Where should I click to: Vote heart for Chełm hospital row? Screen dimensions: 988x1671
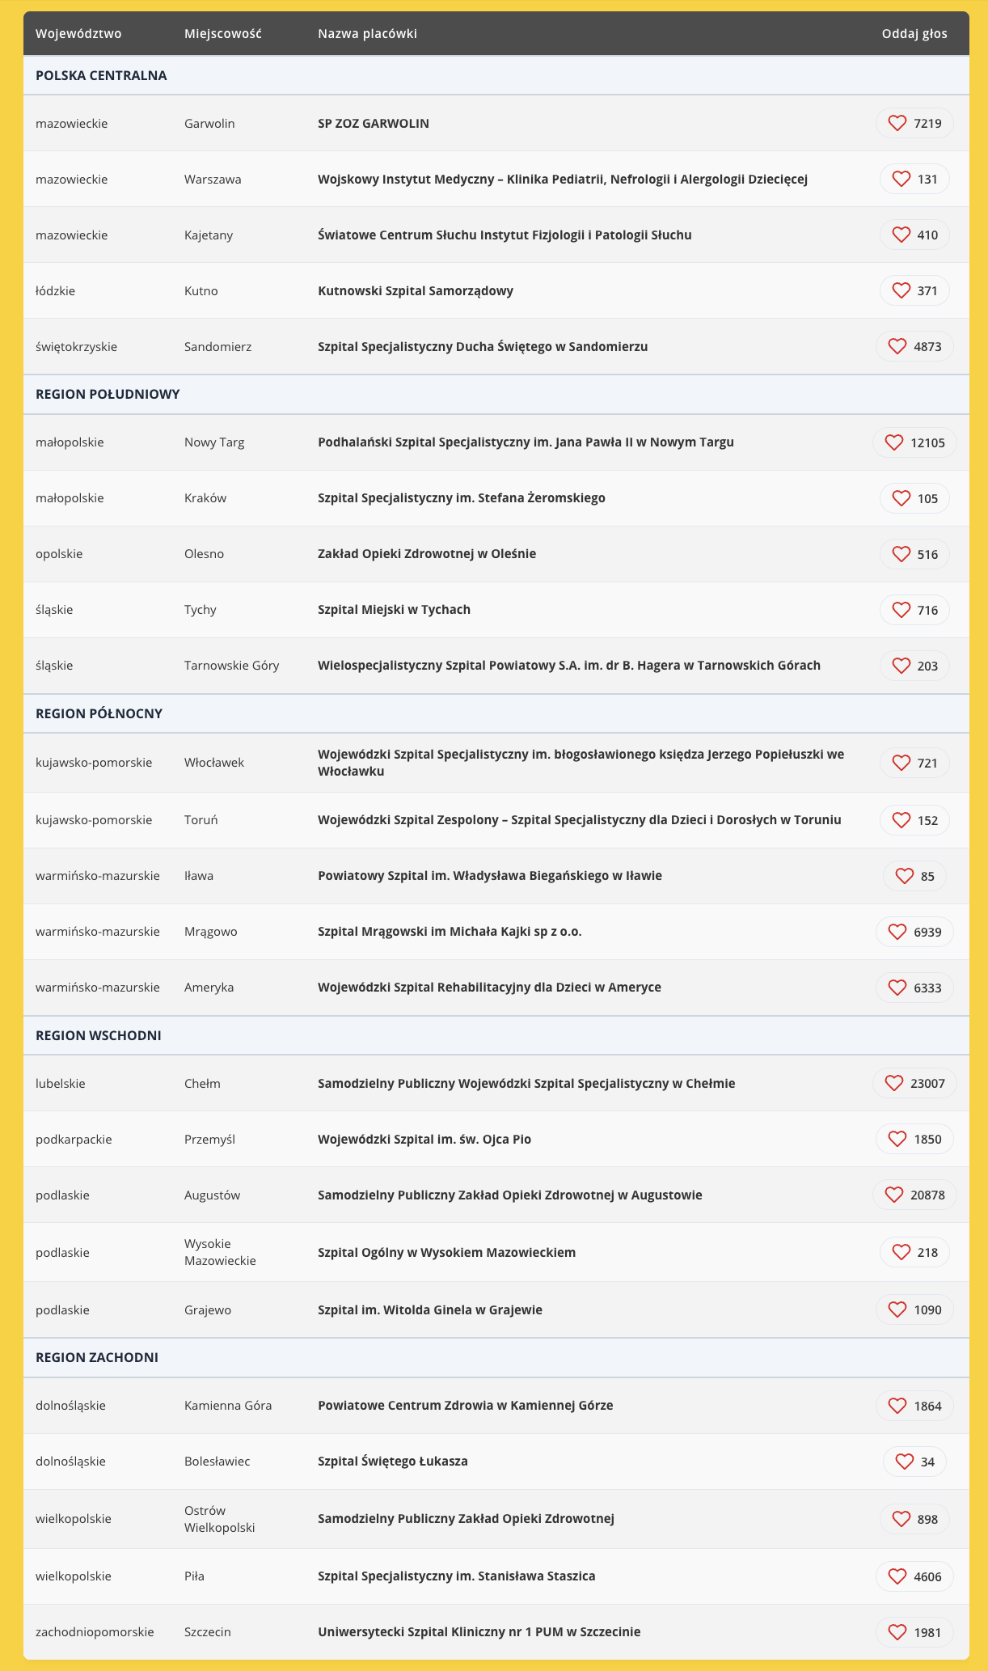click(893, 1083)
